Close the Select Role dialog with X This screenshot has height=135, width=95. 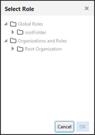tap(87, 8)
